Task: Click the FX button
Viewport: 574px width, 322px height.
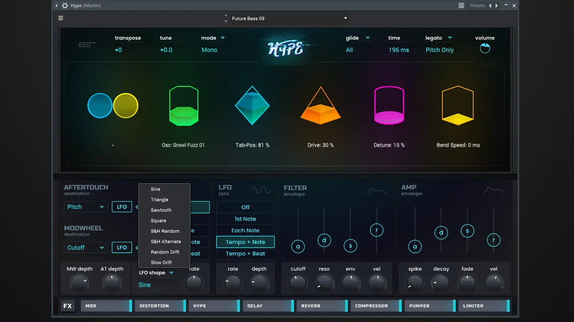Action: (x=68, y=306)
